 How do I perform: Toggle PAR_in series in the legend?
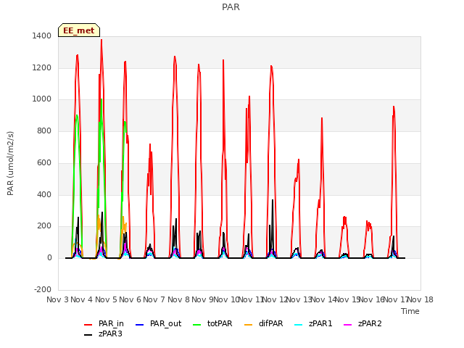coord(104,324)
